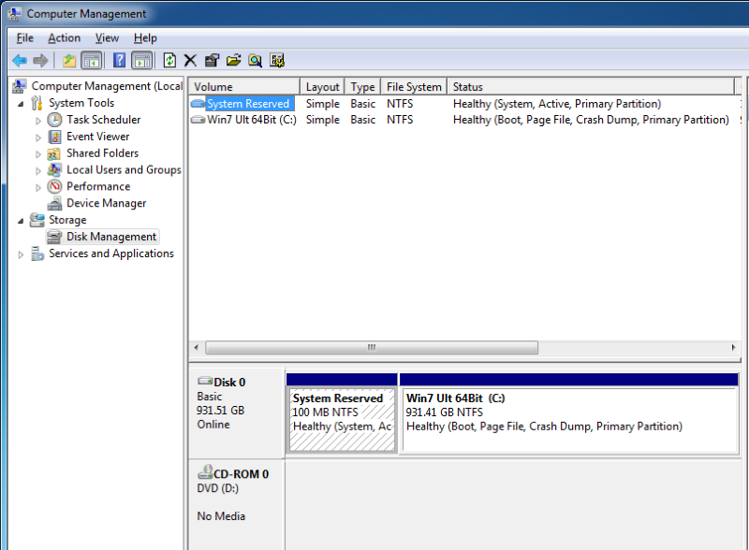The width and height of the screenshot is (749, 550).
Task: Select the Disk 0 label block
Action: pos(237,413)
